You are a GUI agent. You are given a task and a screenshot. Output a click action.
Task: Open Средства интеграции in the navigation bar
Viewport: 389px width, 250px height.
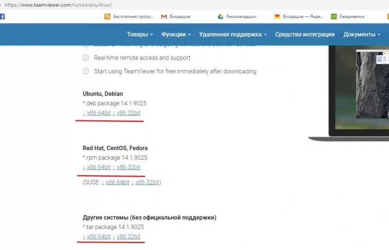[305, 34]
